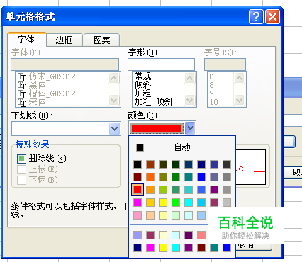The image size is (302, 262).
Task: Pick the indigo color swatch
Action: click(214, 164)
